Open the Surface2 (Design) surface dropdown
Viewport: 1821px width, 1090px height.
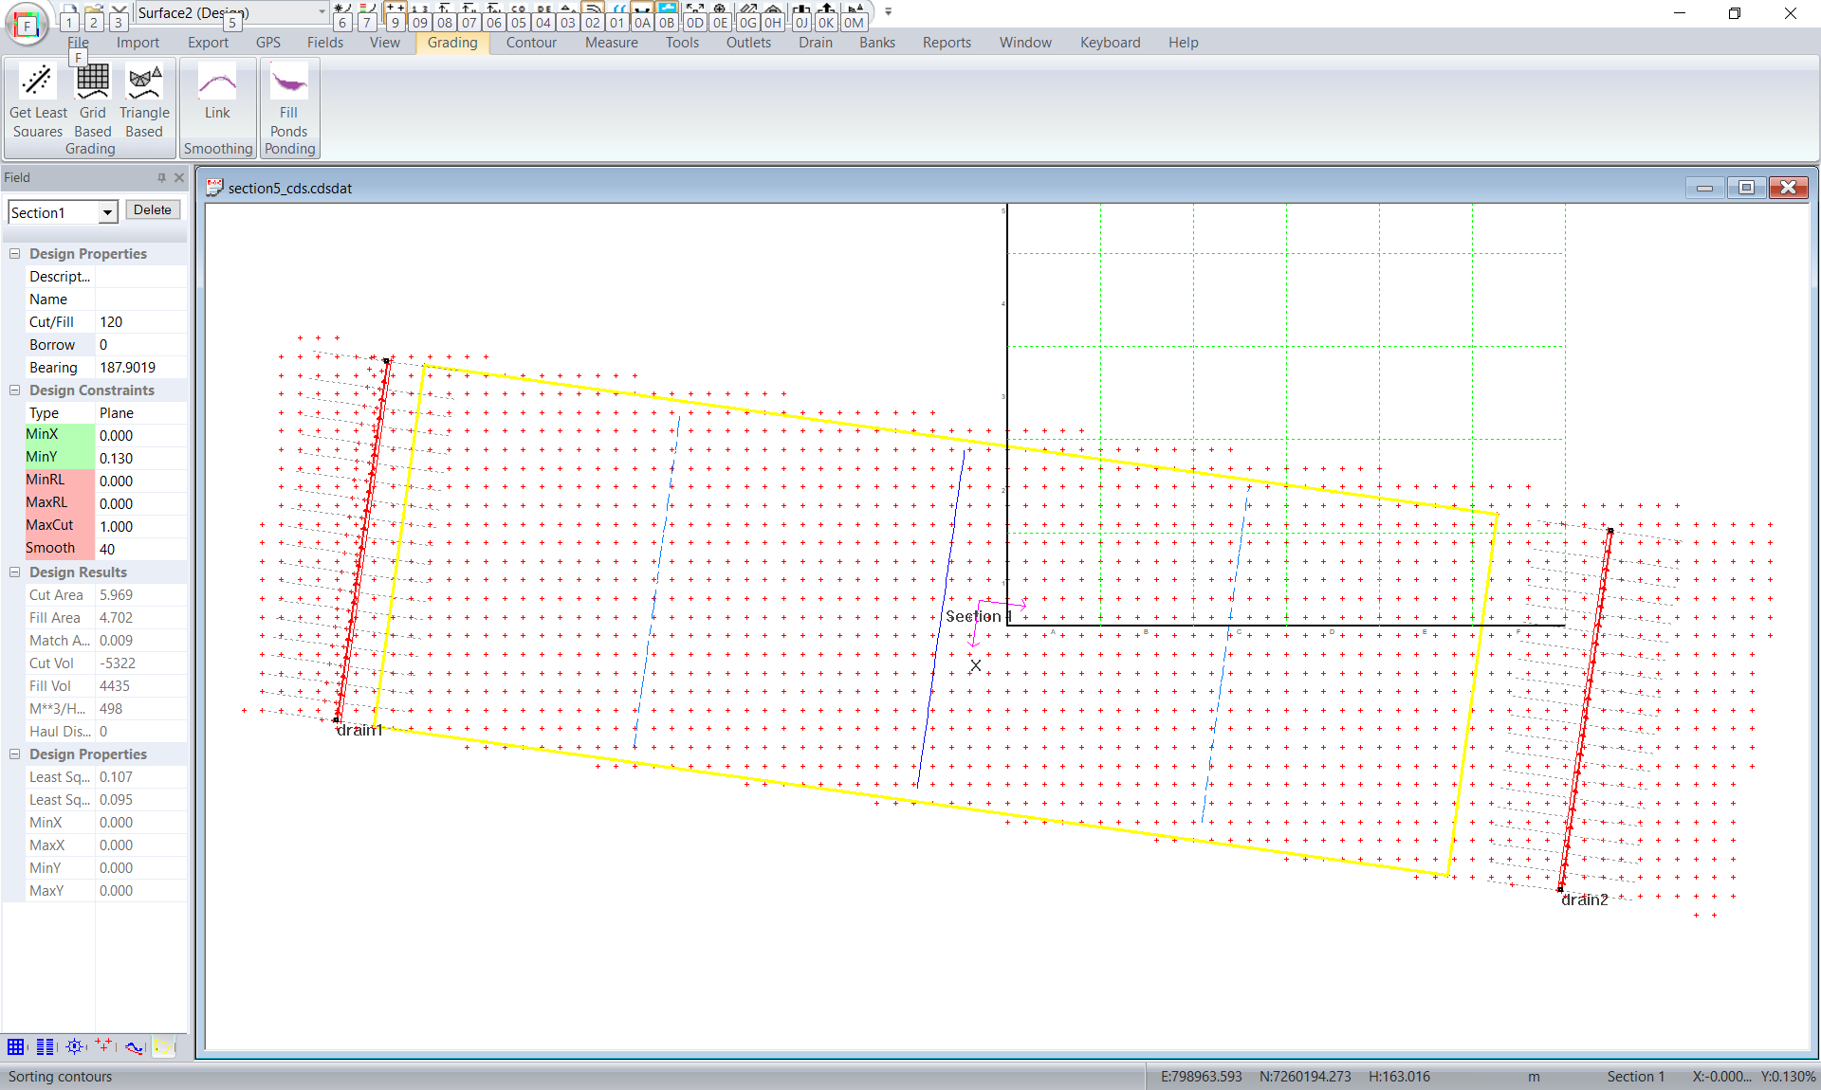tap(322, 12)
